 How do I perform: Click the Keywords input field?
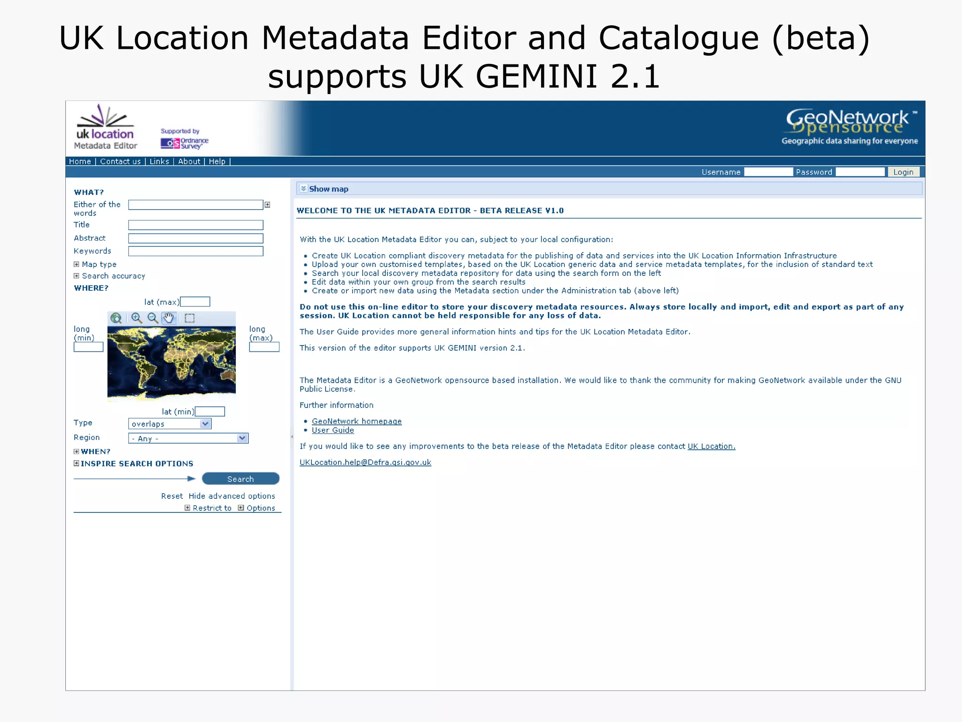pos(195,251)
